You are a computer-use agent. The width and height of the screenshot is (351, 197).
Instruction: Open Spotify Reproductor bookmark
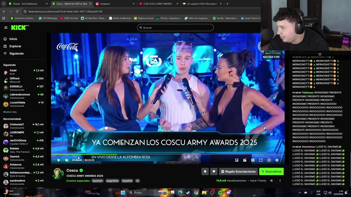click(225, 18)
